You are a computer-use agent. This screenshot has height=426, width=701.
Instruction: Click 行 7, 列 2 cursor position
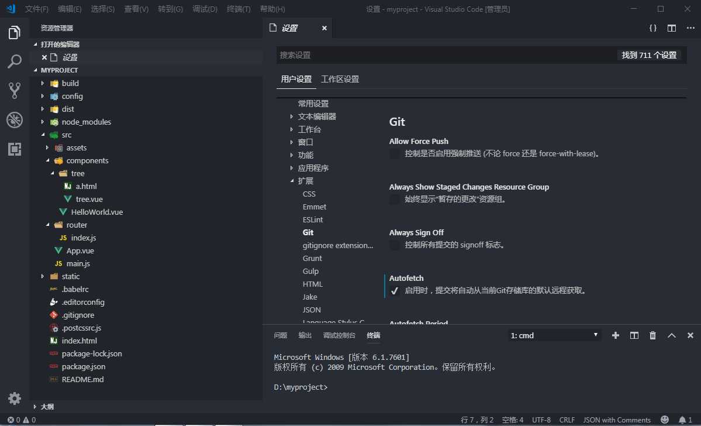[x=477, y=420]
